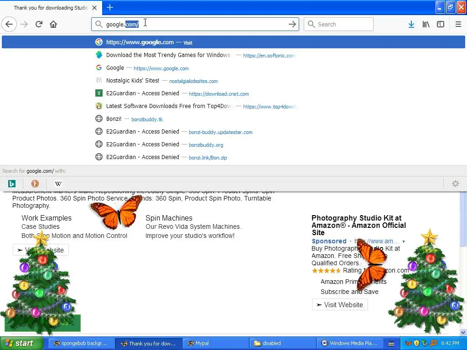Choose the download.cnet.com Access Denied suggestion

tap(233, 93)
